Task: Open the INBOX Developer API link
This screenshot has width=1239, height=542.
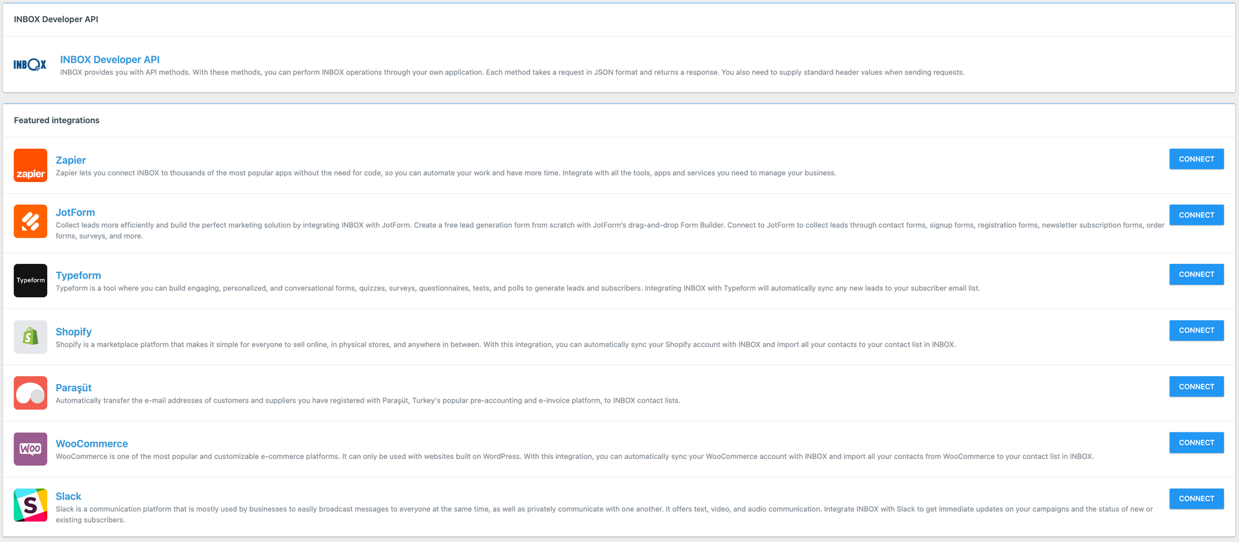Action: (x=110, y=59)
